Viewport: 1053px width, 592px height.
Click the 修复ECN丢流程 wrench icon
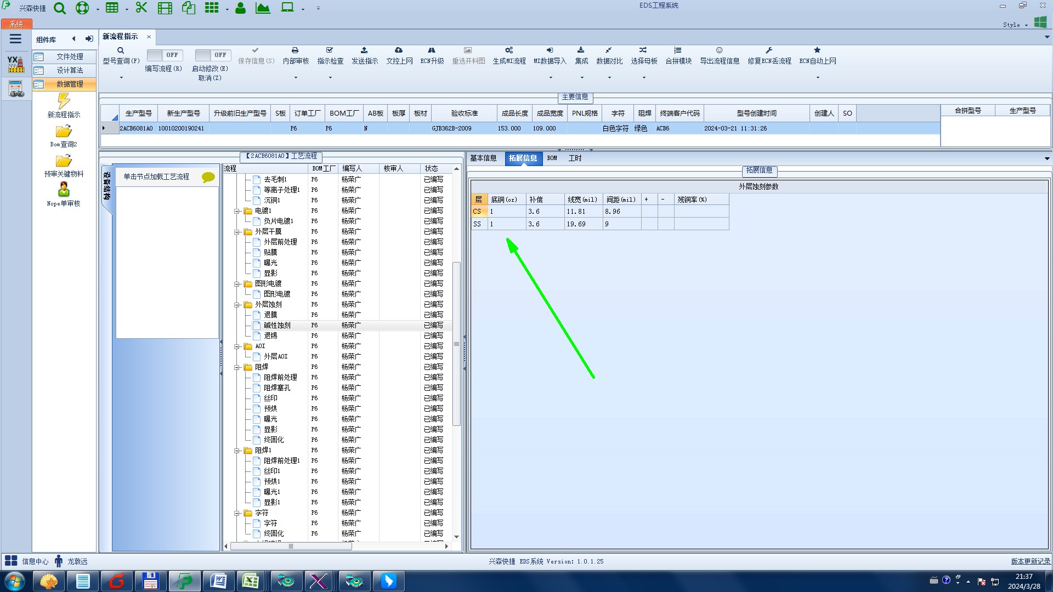769,50
